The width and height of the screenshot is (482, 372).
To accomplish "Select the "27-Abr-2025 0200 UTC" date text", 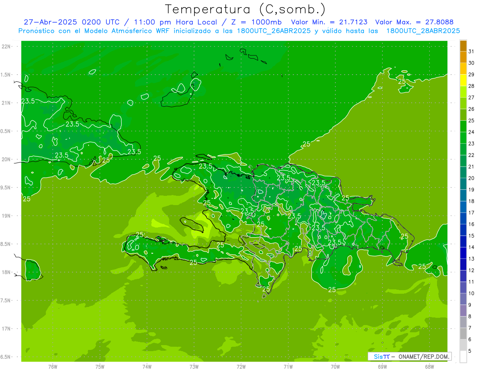I will point(70,22).
